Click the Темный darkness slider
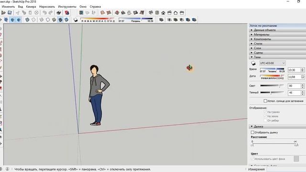 point(272,92)
